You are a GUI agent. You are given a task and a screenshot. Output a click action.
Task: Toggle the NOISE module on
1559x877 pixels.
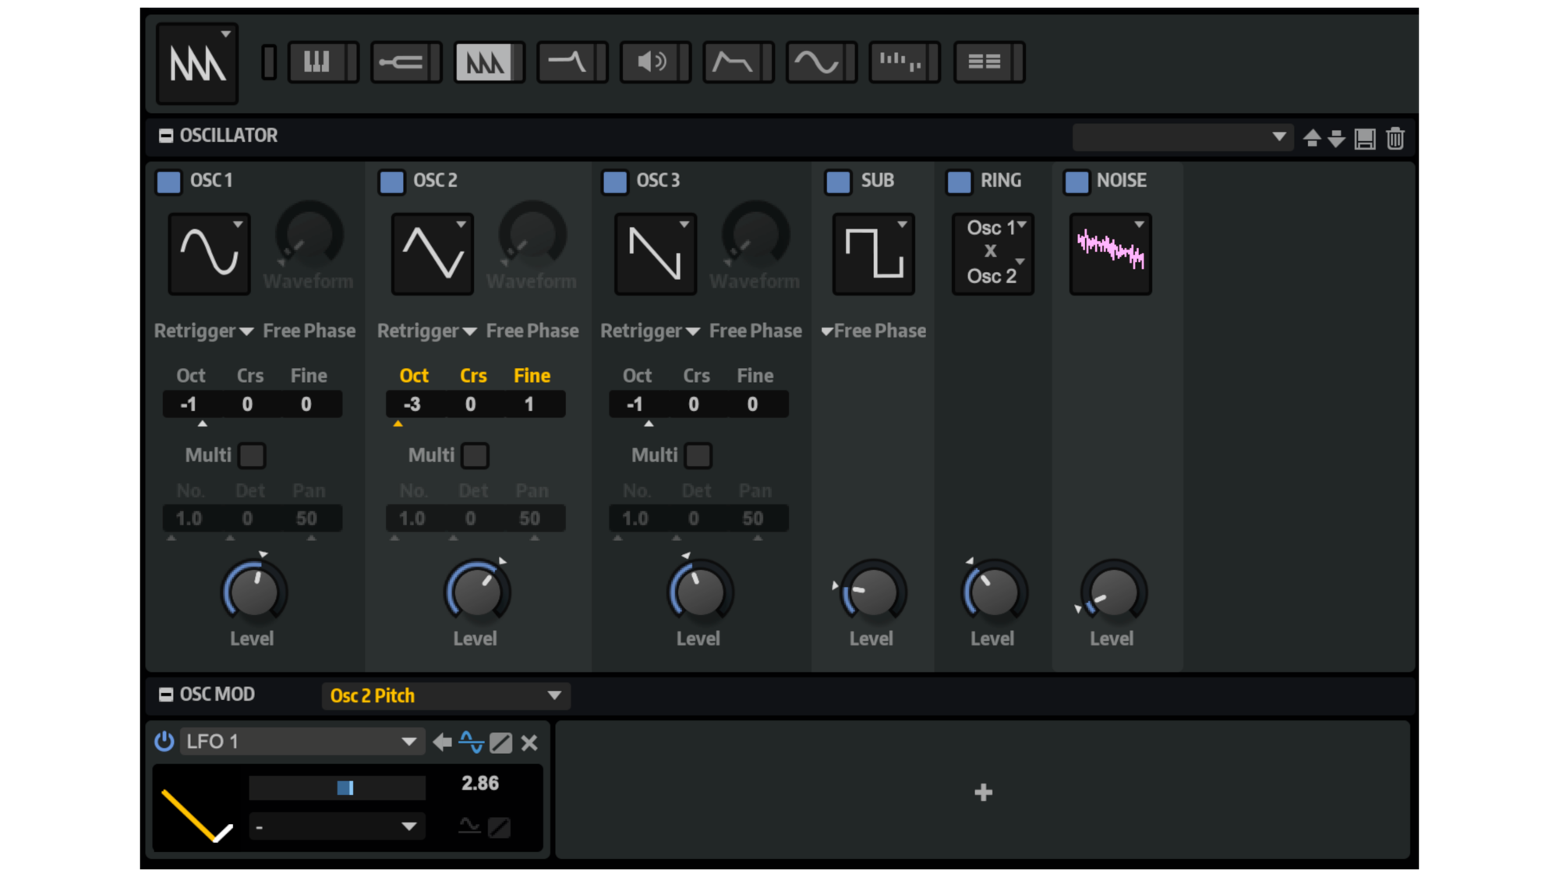pyautogui.click(x=1075, y=182)
